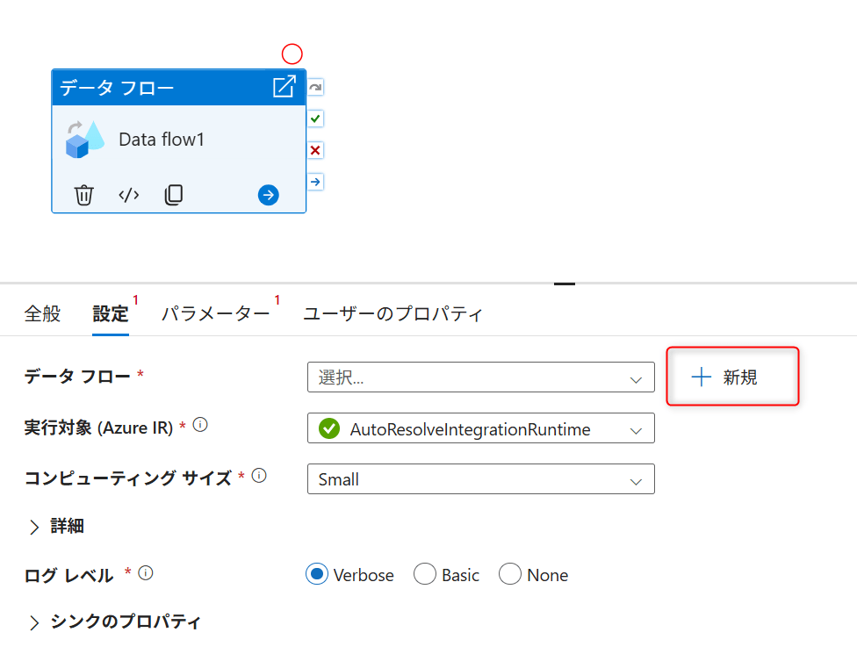857x654 pixels.
Task: Open the データ フロー selection dropdown
Action: [481, 377]
